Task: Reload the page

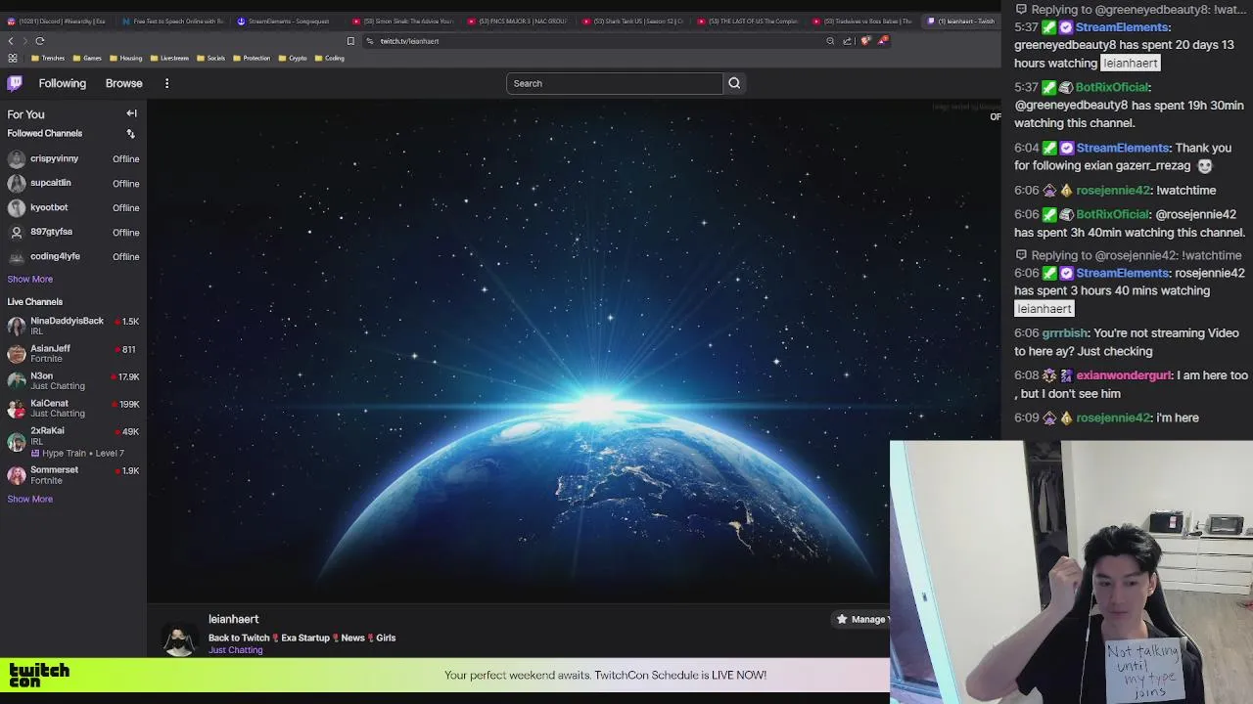Action: click(x=40, y=41)
